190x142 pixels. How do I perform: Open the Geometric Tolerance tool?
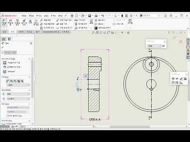80,20
